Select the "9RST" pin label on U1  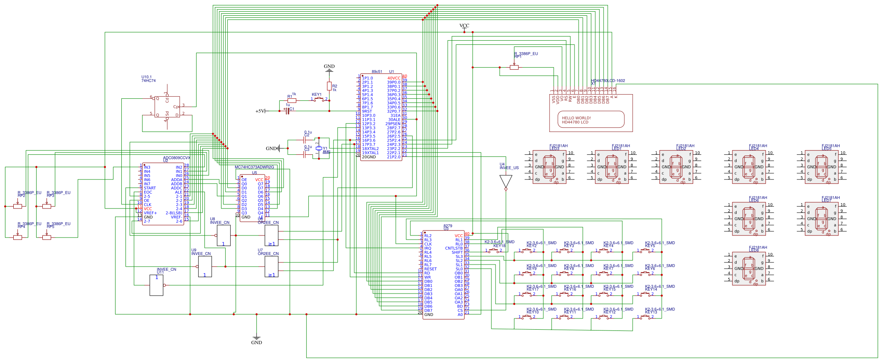(367, 111)
